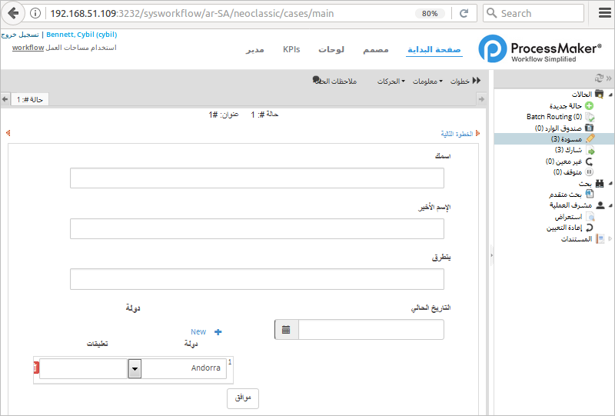This screenshot has height=416, width=615.
Task: Click the calendar icon of date field
Action: coord(286,330)
